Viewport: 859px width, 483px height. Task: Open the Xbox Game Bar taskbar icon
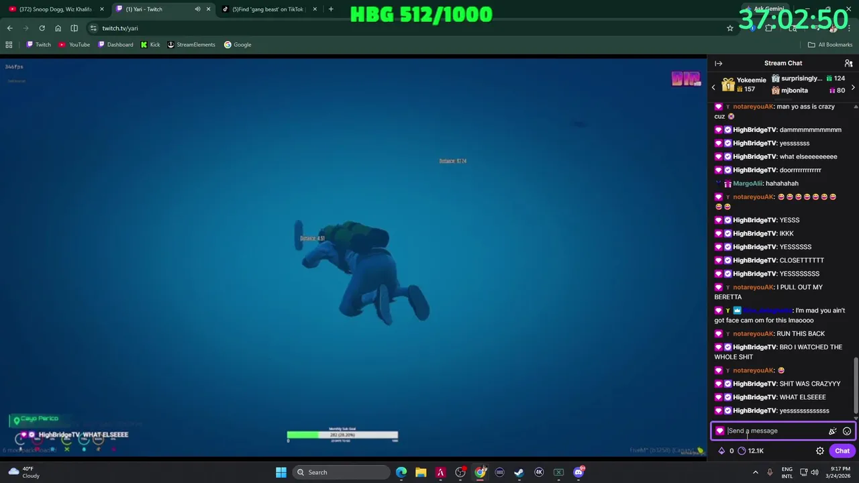(558, 472)
